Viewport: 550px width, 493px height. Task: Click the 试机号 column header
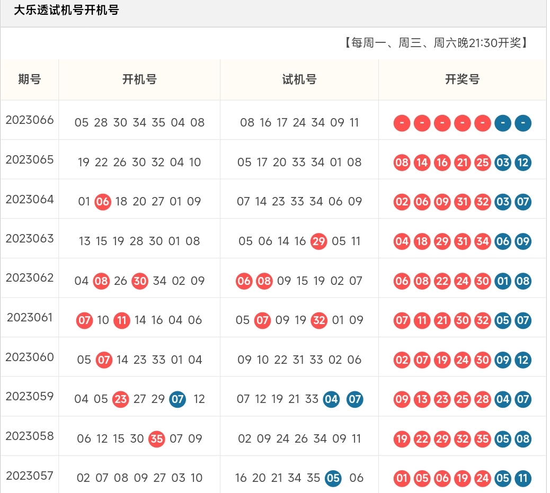tap(299, 79)
